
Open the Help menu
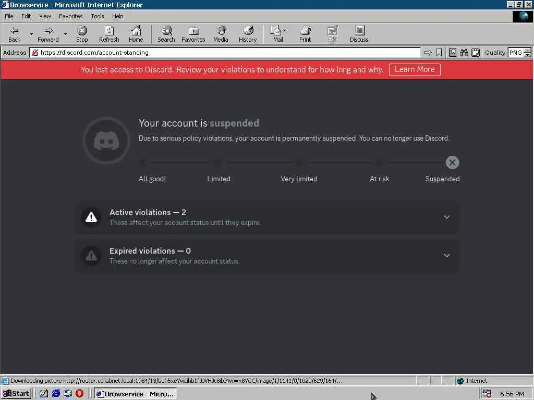[x=117, y=16]
